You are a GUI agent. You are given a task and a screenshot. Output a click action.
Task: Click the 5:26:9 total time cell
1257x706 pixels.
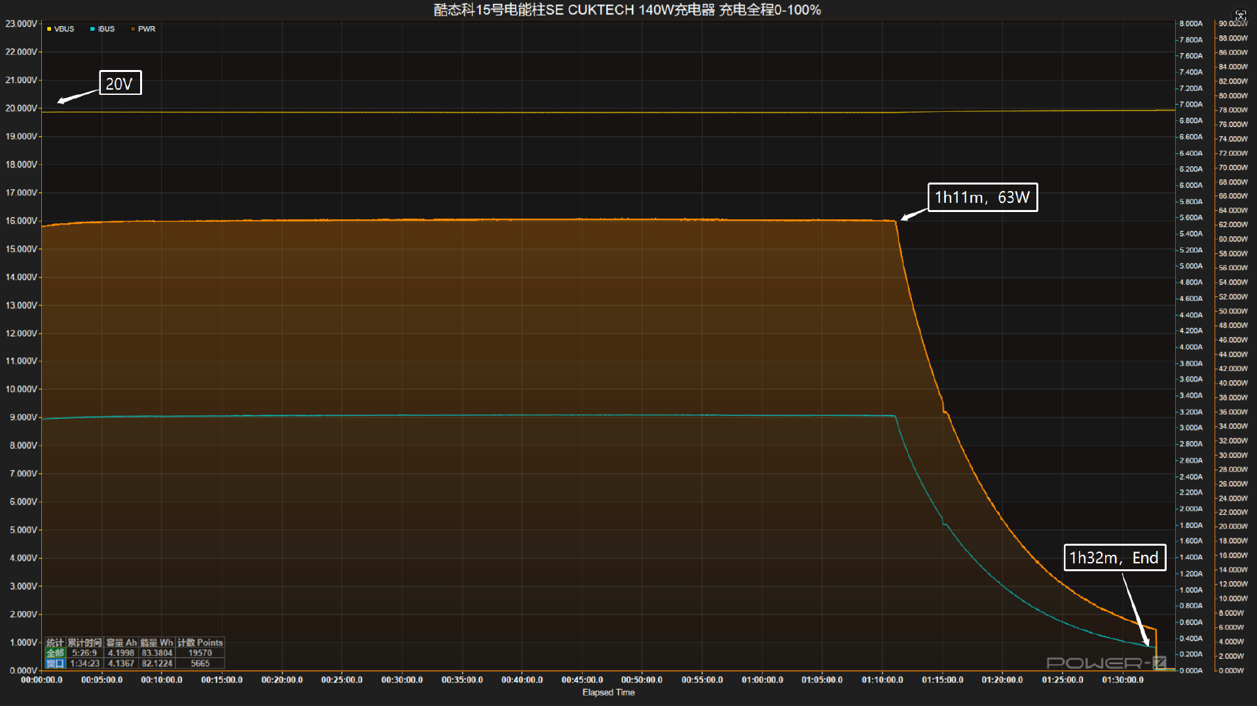(84, 653)
